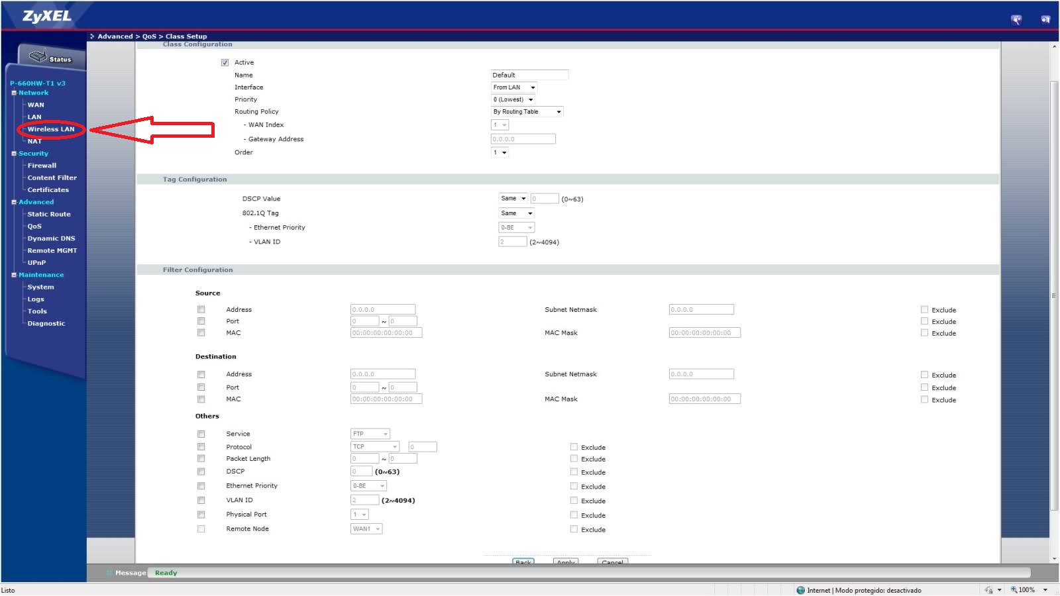Click the Name field containing Default

coord(529,75)
